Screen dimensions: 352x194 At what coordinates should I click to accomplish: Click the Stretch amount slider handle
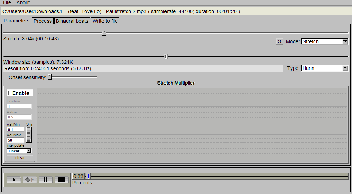tap(104, 33)
